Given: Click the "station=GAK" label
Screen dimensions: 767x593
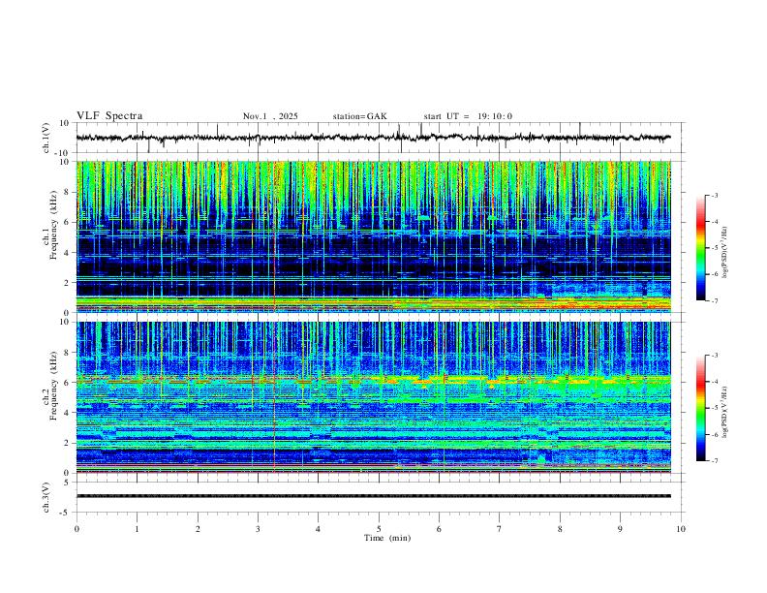Looking at the screenshot, I should (359, 116).
